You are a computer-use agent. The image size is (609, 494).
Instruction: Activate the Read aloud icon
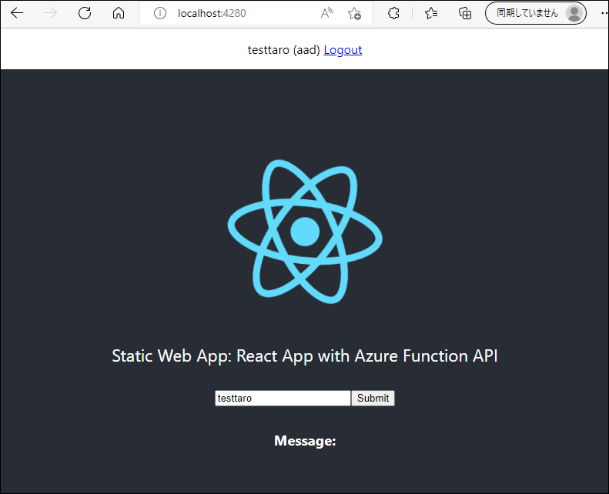[x=326, y=13]
